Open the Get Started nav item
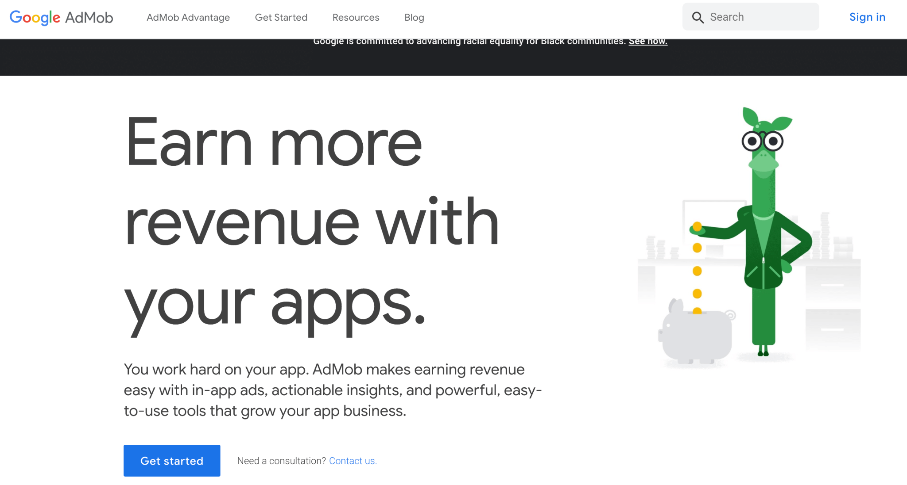 (x=281, y=17)
